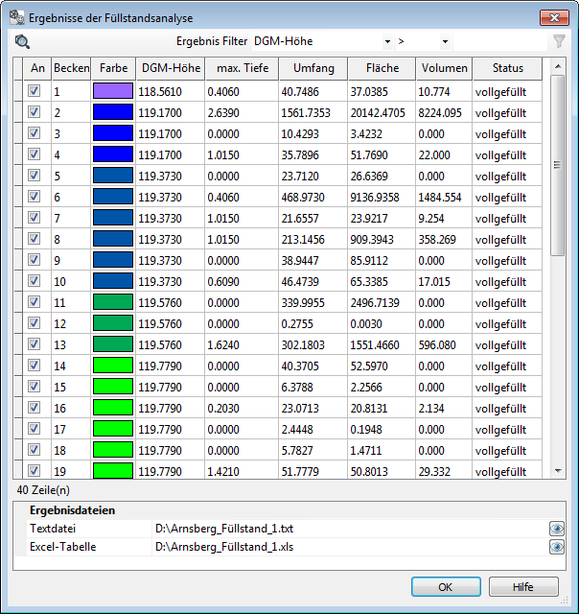Sort by the Volumen column header
Image resolution: width=579 pixels, height=614 pixels.
pyautogui.click(x=443, y=68)
